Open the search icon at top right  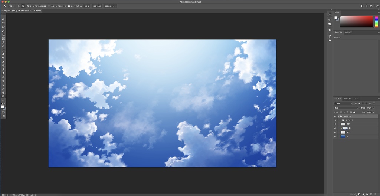(x=367, y=6)
